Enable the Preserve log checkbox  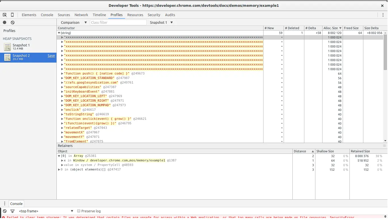[79, 211]
